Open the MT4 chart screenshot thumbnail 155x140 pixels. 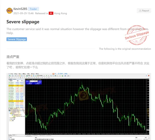coord(79,106)
